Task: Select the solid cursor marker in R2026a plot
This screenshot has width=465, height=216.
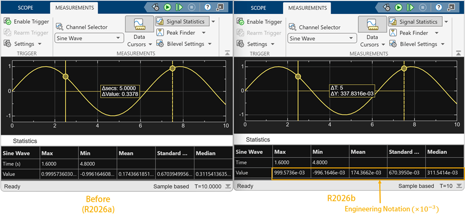Action: pos(66,76)
